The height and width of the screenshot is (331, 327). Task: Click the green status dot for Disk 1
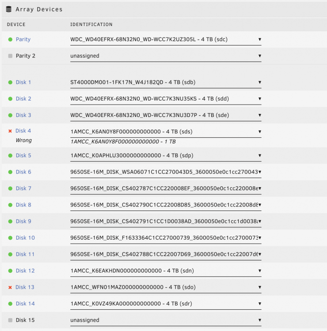click(x=10, y=83)
